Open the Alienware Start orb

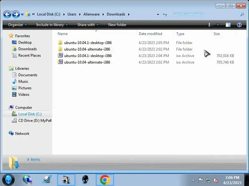point(8,180)
